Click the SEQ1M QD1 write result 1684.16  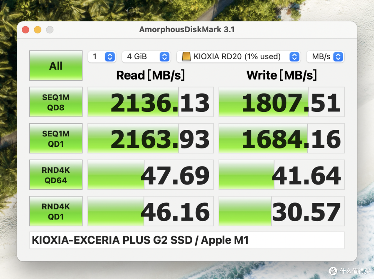pyautogui.click(x=282, y=138)
